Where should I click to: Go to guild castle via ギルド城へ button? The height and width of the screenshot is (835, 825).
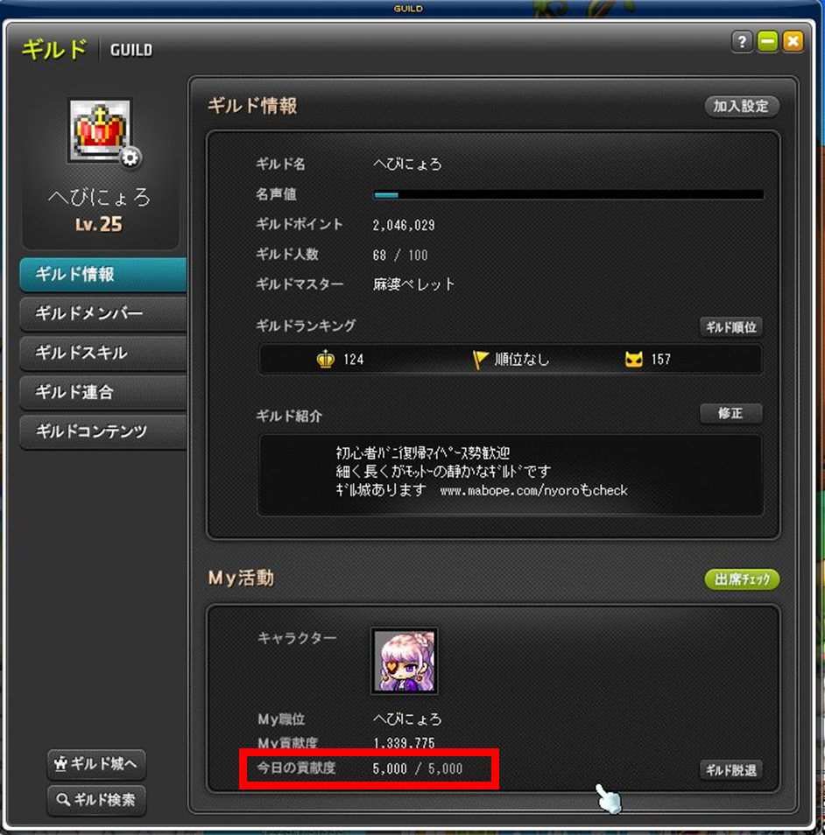[x=96, y=764]
